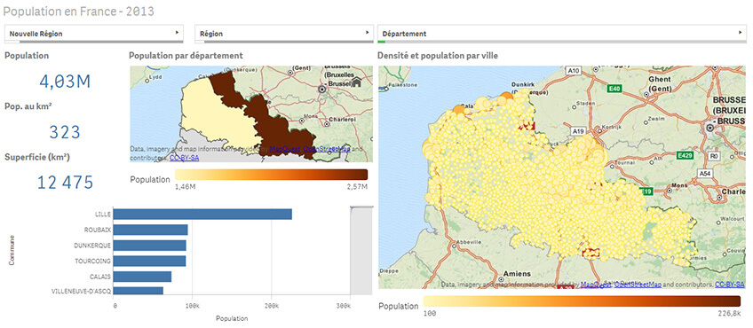753x328 pixels.
Task: Open MapQuest link in department map
Action: [284, 150]
